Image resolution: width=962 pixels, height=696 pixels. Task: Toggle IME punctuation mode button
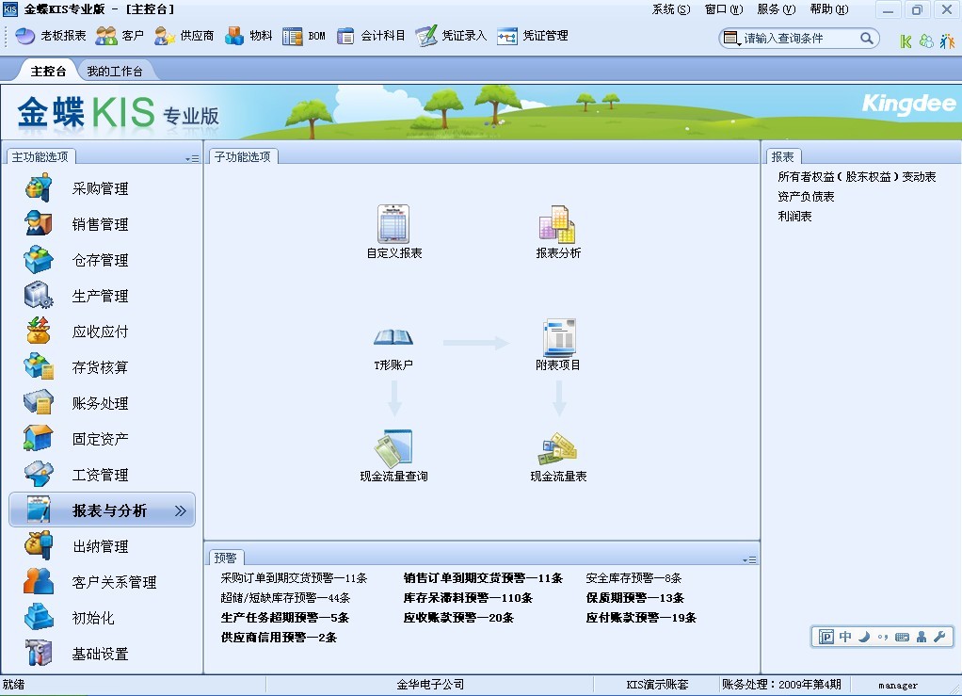883,637
